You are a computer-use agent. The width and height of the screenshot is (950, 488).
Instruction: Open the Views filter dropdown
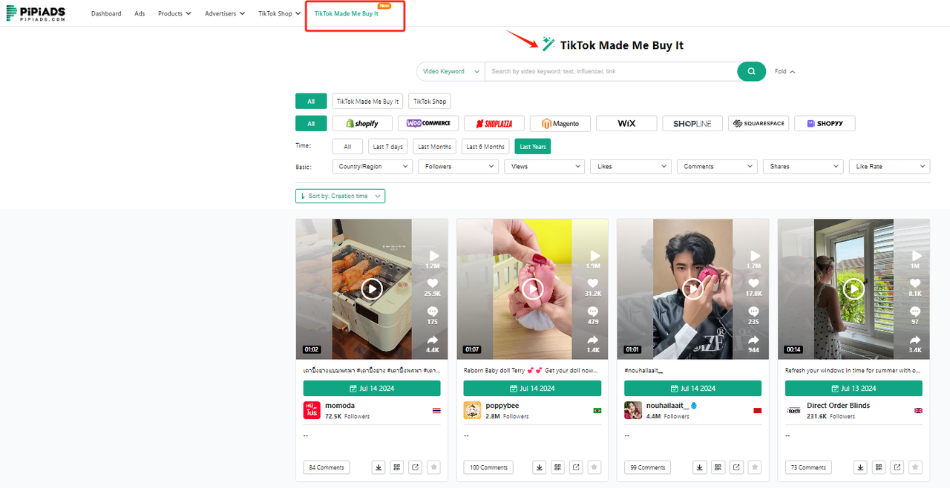[x=545, y=167]
